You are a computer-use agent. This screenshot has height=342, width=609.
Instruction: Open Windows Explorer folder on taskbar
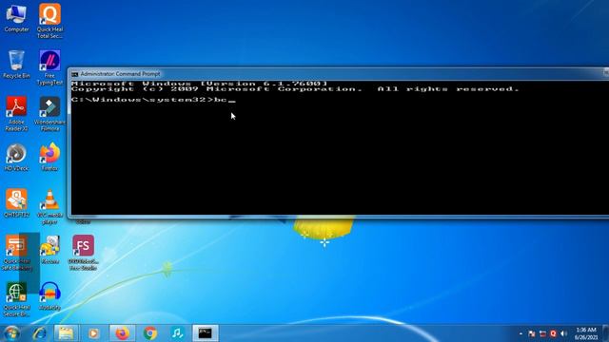pos(66,333)
